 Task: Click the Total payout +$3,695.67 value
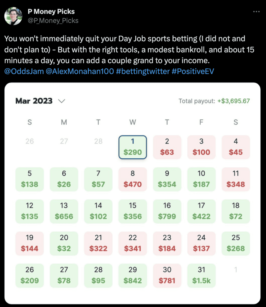tap(234, 101)
